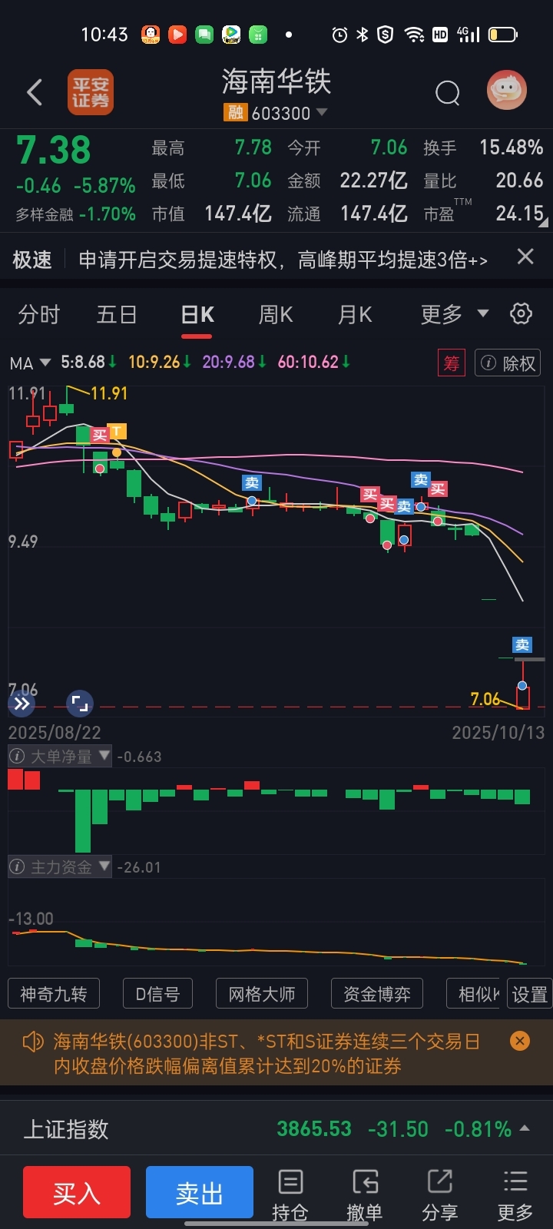Tap the orange T marker on chart
553x1229 pixels.
tap(117, 432)
